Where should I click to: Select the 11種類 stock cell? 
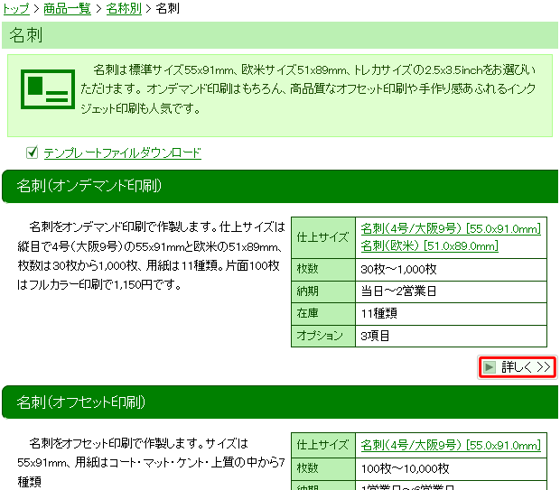379,313
